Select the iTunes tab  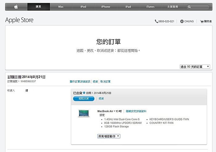[150, 6]
